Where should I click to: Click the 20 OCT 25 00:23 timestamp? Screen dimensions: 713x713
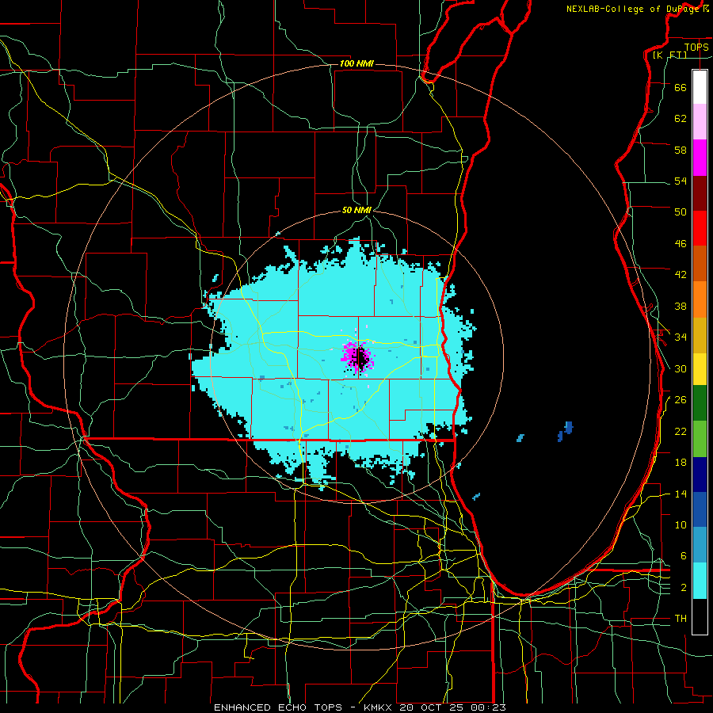pyautogui.click(x=452, y=707)
